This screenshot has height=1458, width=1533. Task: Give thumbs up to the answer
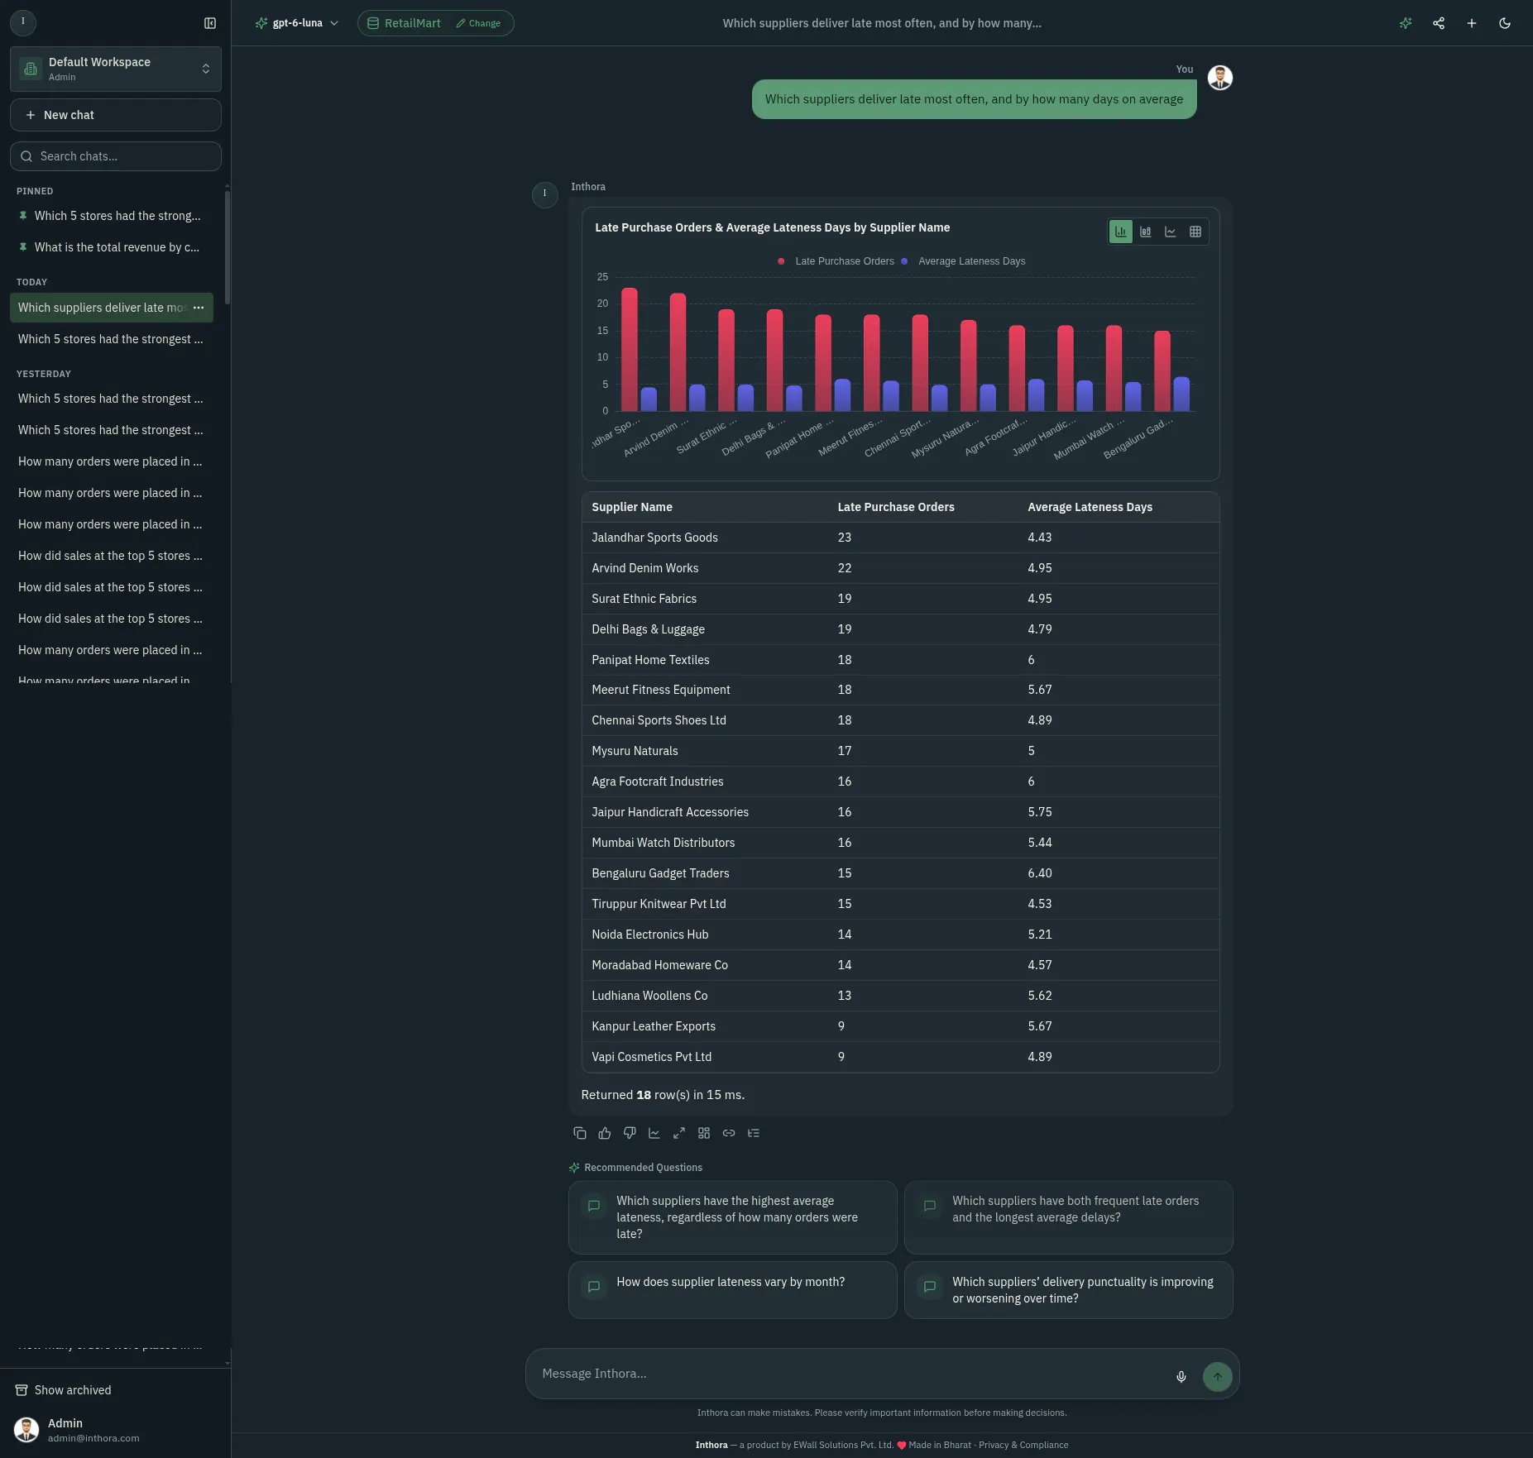[x=605, y=1133]
